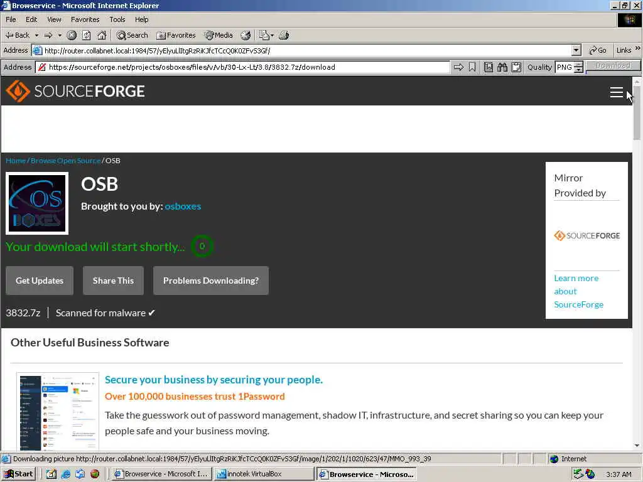
Task: Click the Quality PNG field
Action: [x=565, y=67]
